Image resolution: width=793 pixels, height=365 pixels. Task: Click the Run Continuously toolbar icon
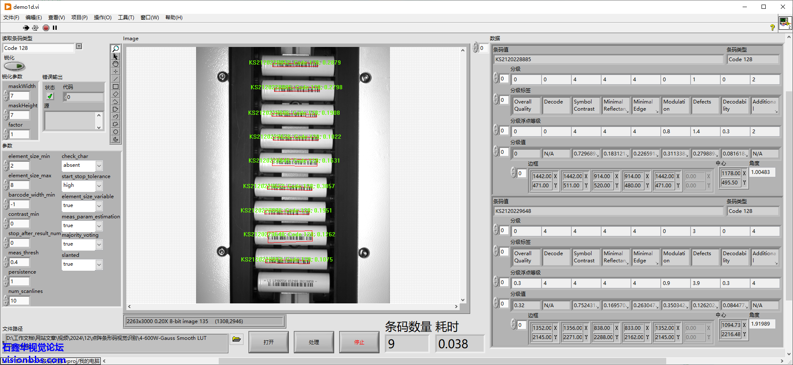pos(35,28)
